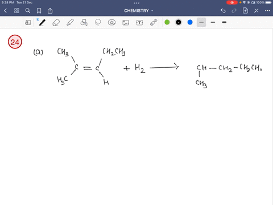
Task: Choose the black pen color
Action: 179,22
